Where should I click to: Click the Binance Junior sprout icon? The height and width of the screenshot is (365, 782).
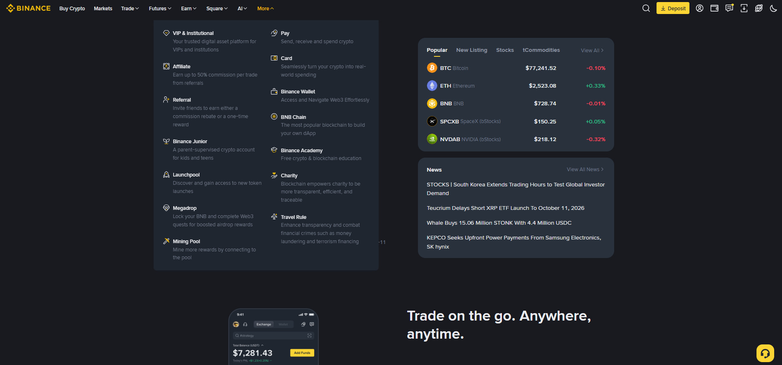point(166,141)
